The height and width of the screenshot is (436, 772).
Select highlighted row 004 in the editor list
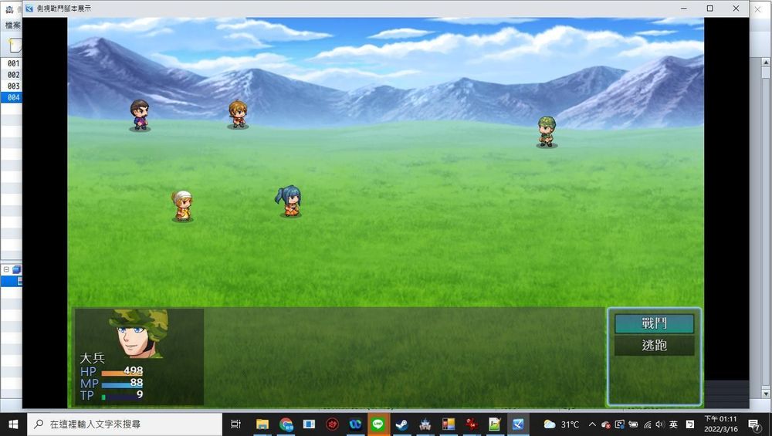12,97
